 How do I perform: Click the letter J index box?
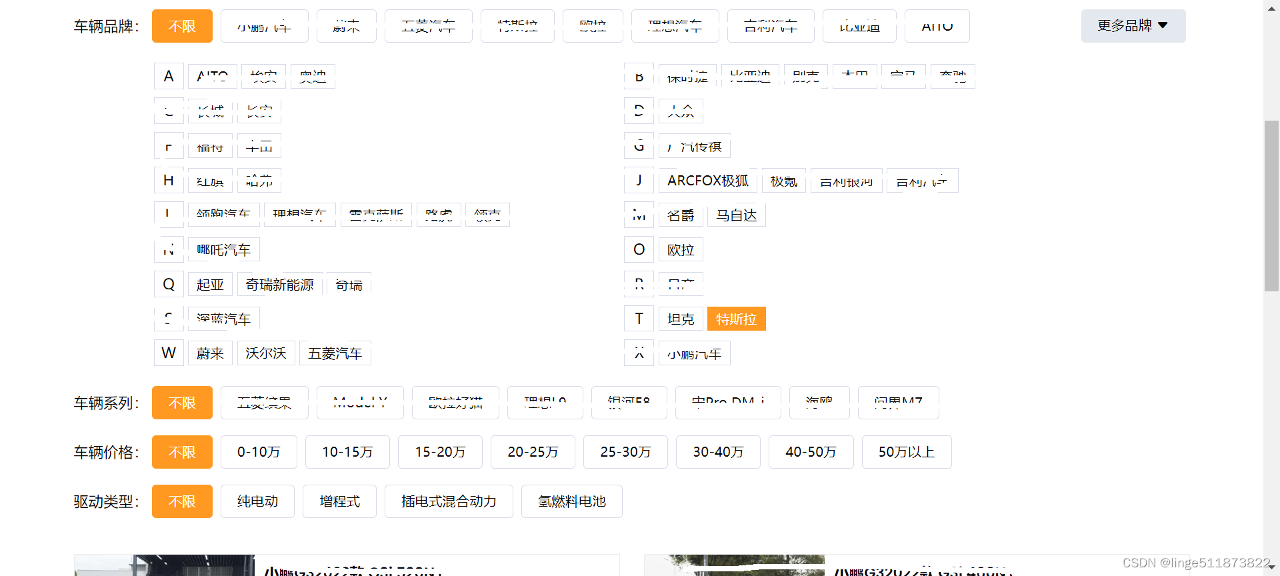(x=639, y=181)
